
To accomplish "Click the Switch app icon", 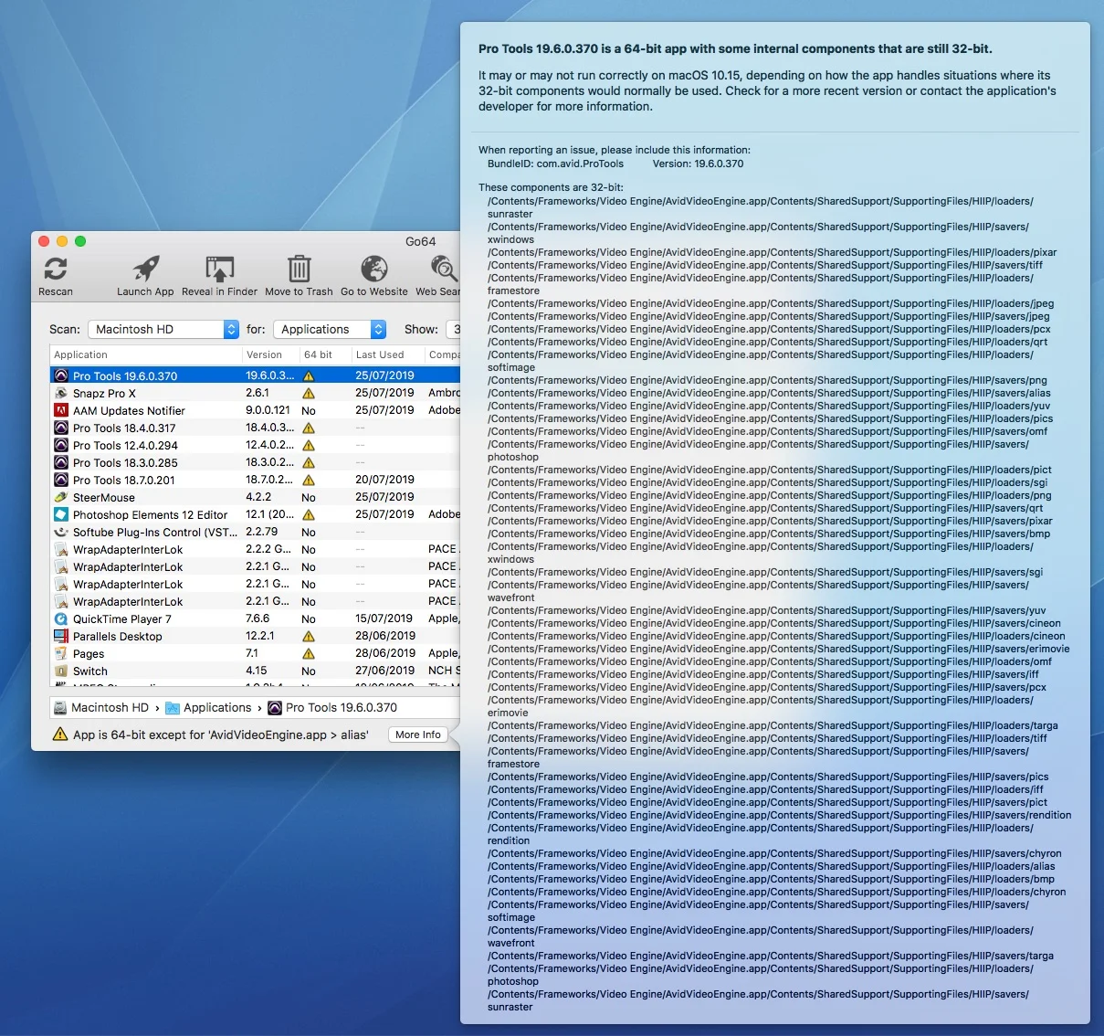I will click(61, 671).
